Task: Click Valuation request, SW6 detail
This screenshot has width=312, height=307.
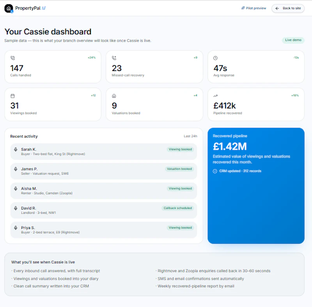Action: (x=51, y=174)
